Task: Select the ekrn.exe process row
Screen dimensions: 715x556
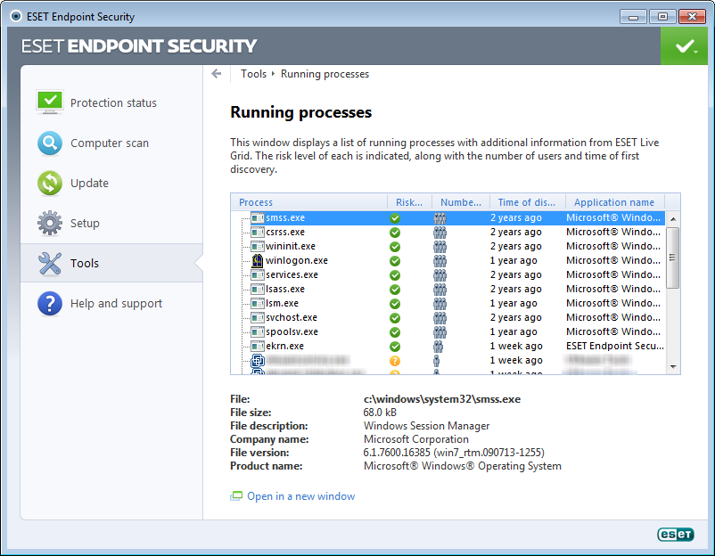Action: click(285, 346)
